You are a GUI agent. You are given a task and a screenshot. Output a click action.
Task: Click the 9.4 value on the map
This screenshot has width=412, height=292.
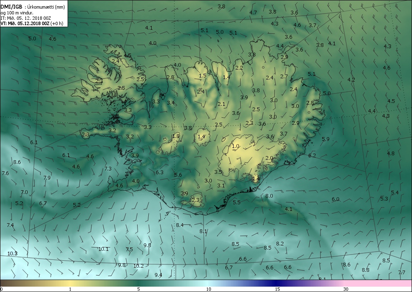click(x=158, y=275)
